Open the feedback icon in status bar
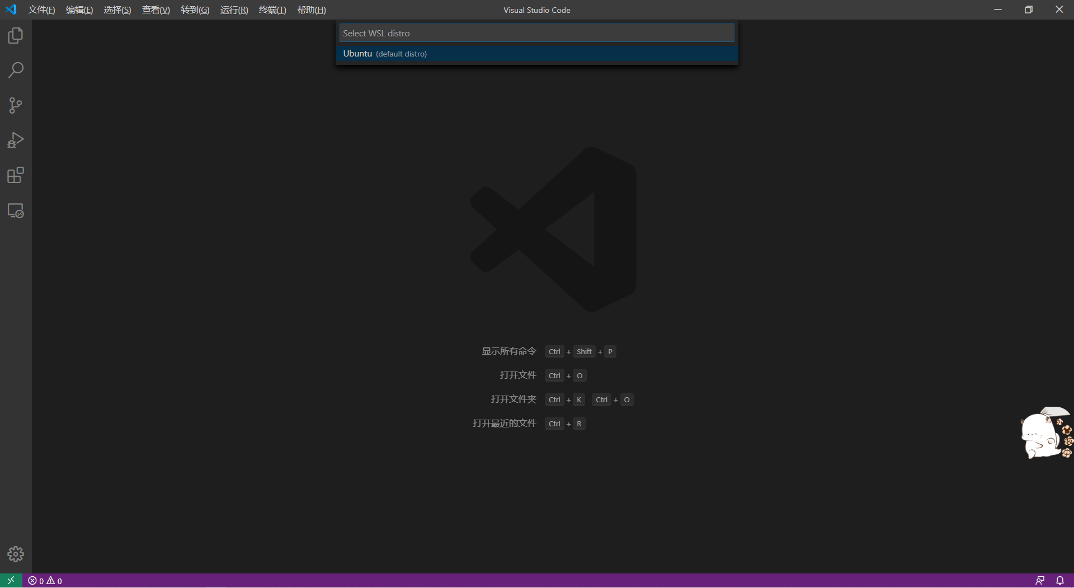The height and width of the screenshot is (588, 1074). (x=1040, y=581)
